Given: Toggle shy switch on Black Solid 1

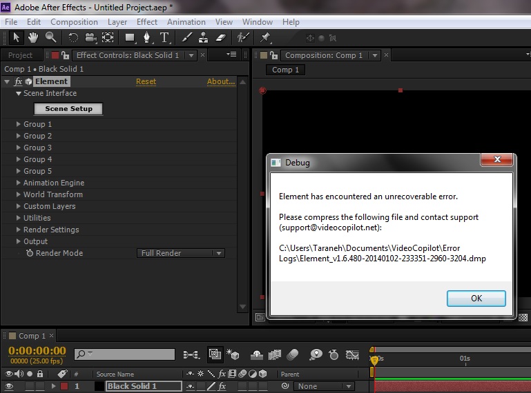Looking at the screenshot, I should [x=191, y=386].
